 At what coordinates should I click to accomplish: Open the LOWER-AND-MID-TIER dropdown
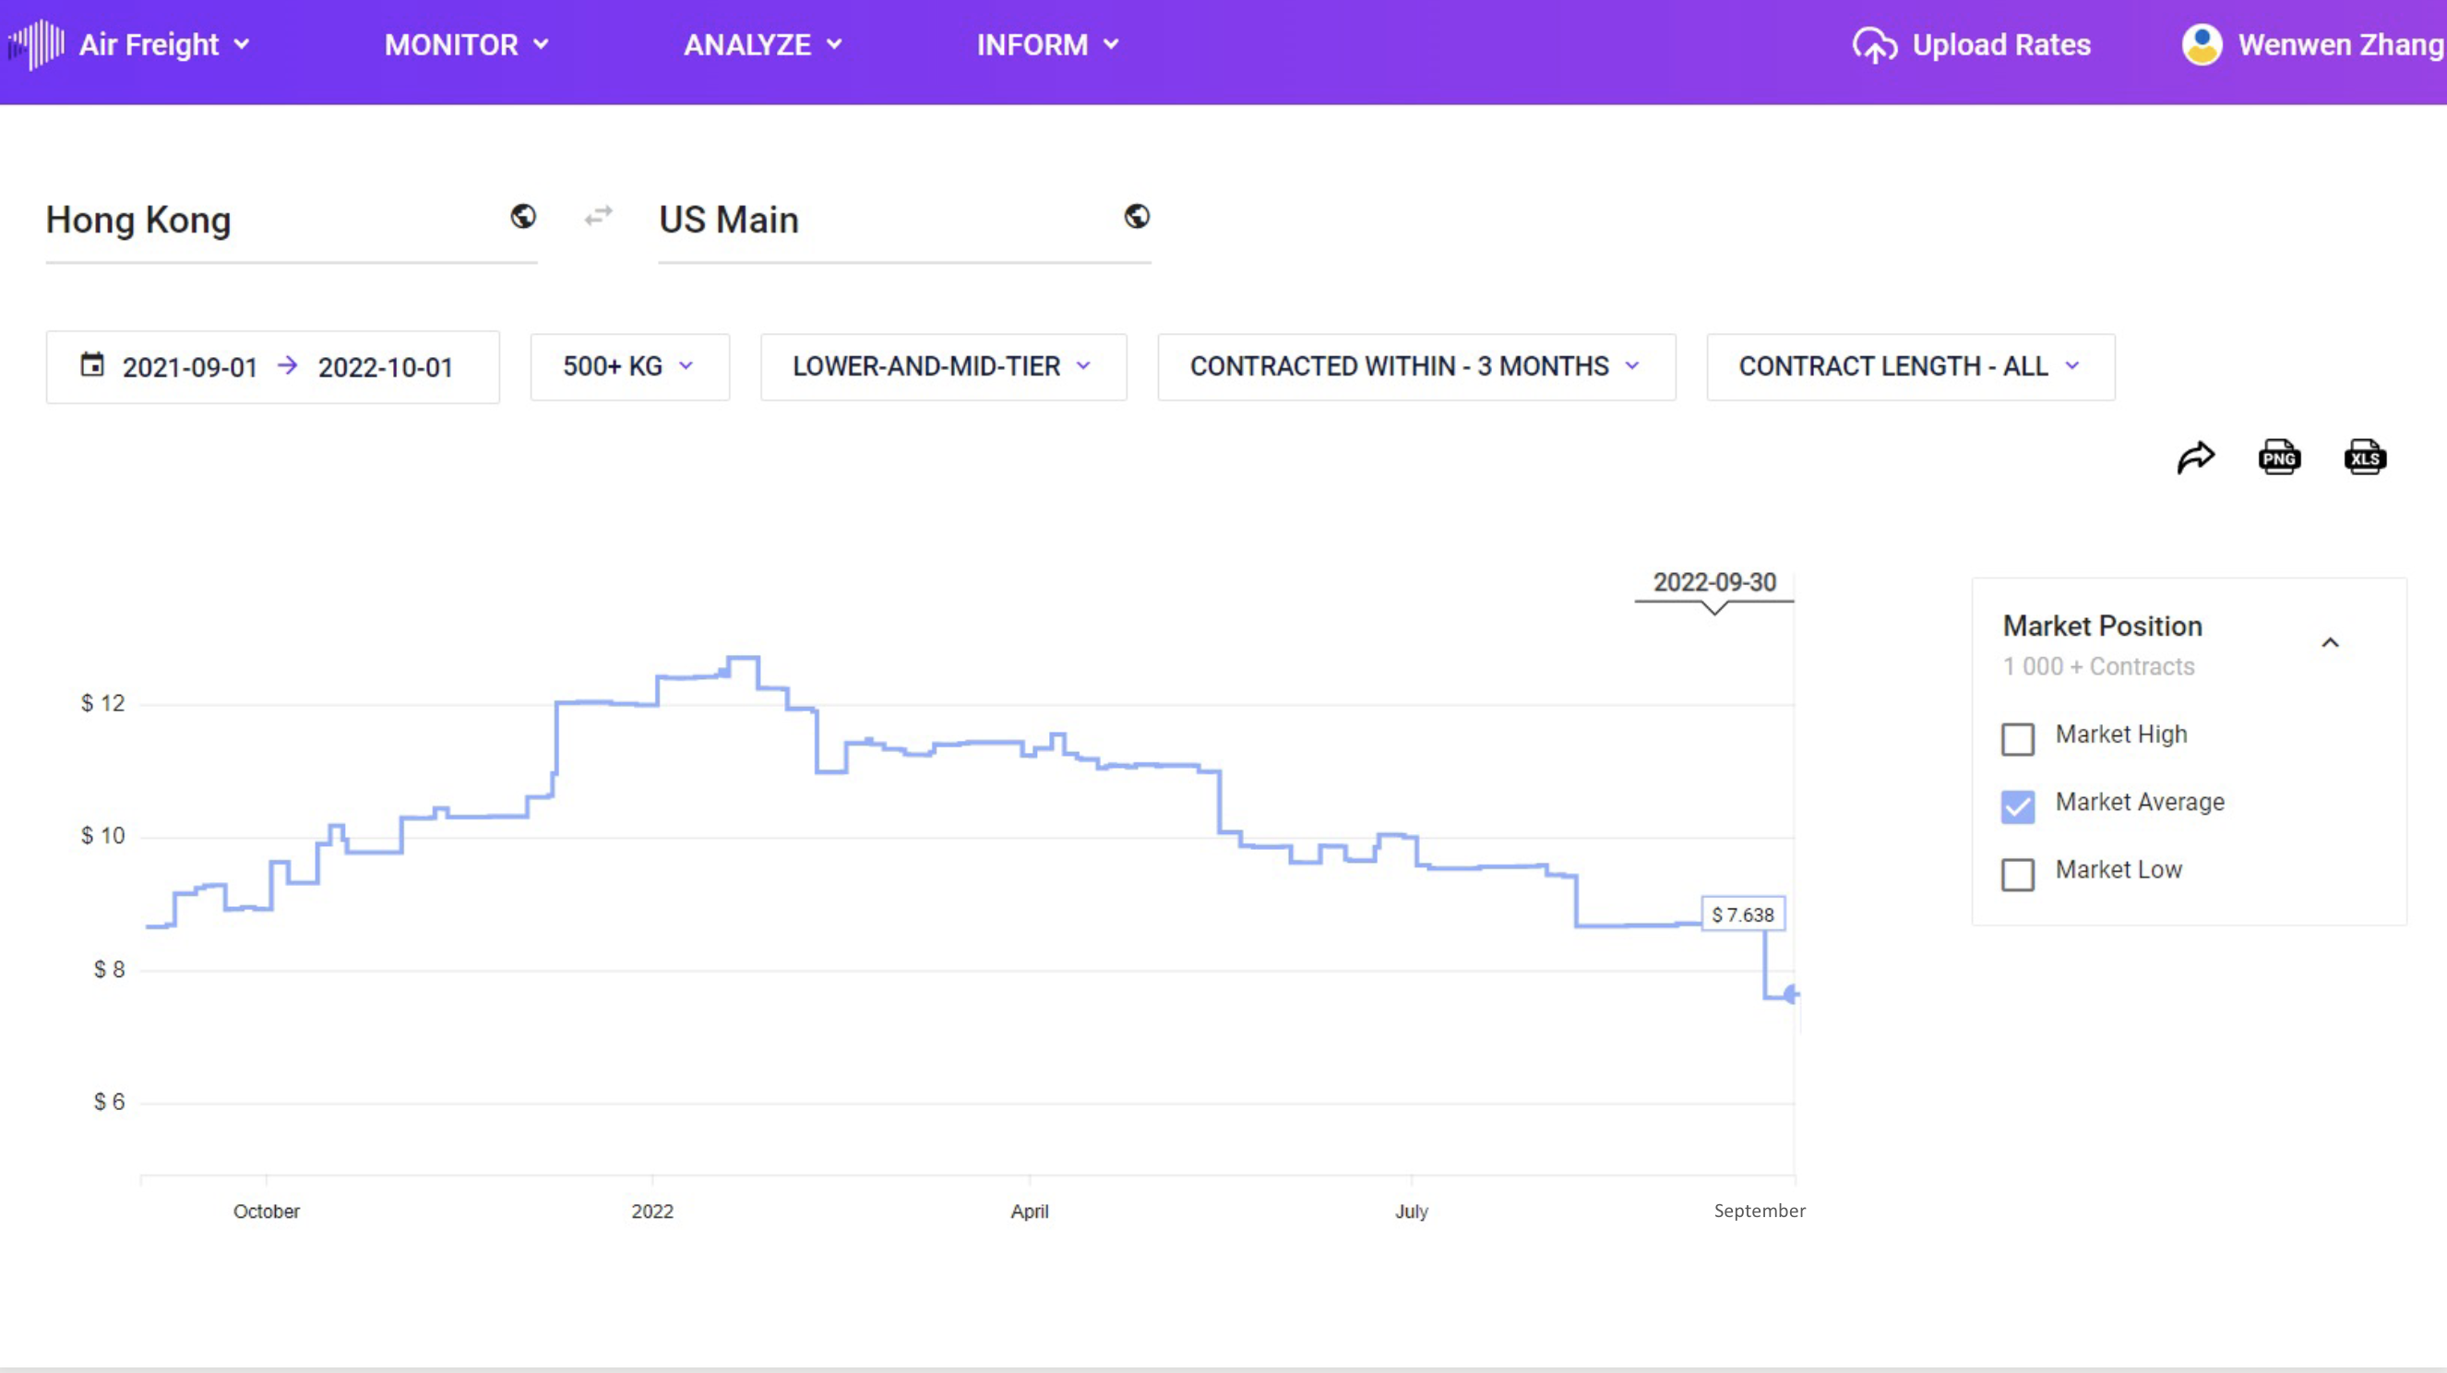[942, 366]
